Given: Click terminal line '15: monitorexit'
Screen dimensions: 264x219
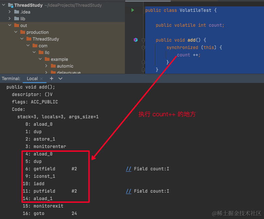Looking at the screenshot, I should (43, 206).
